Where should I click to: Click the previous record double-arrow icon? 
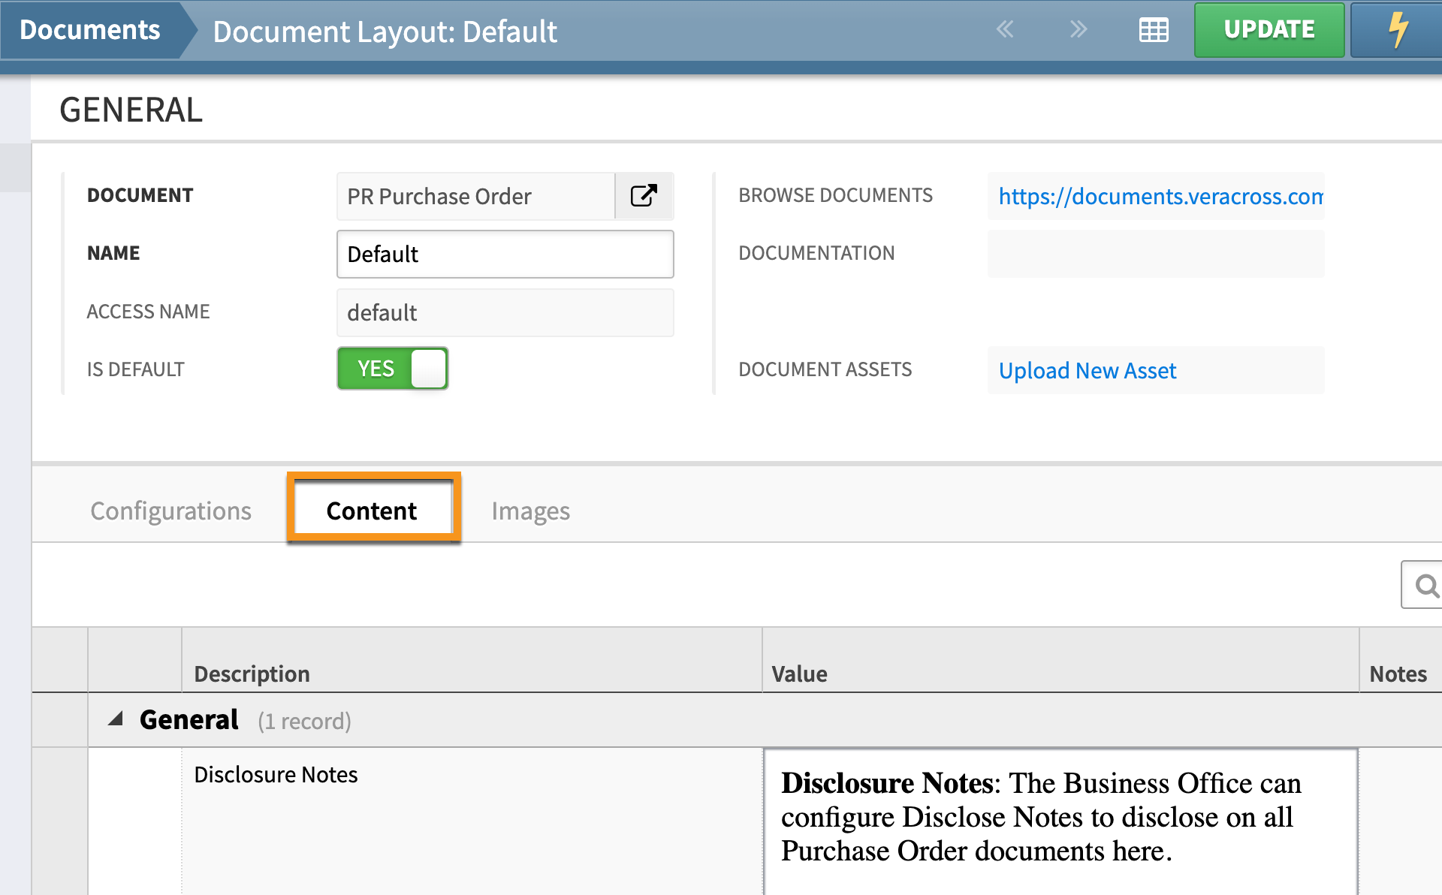pyautogui.click(x=1005, y=30)
